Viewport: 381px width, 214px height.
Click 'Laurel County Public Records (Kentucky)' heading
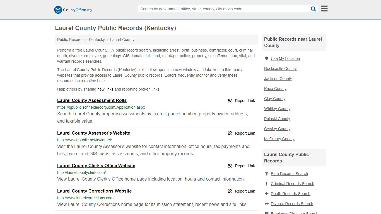pyautogui.click(x=115, y=28)
